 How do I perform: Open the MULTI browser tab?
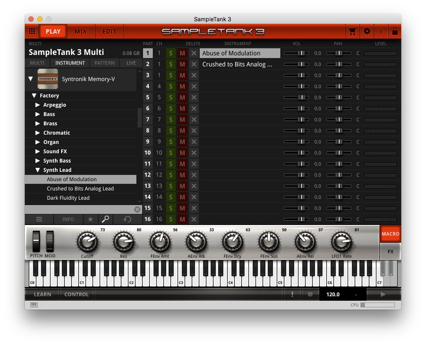coord(37,63)
